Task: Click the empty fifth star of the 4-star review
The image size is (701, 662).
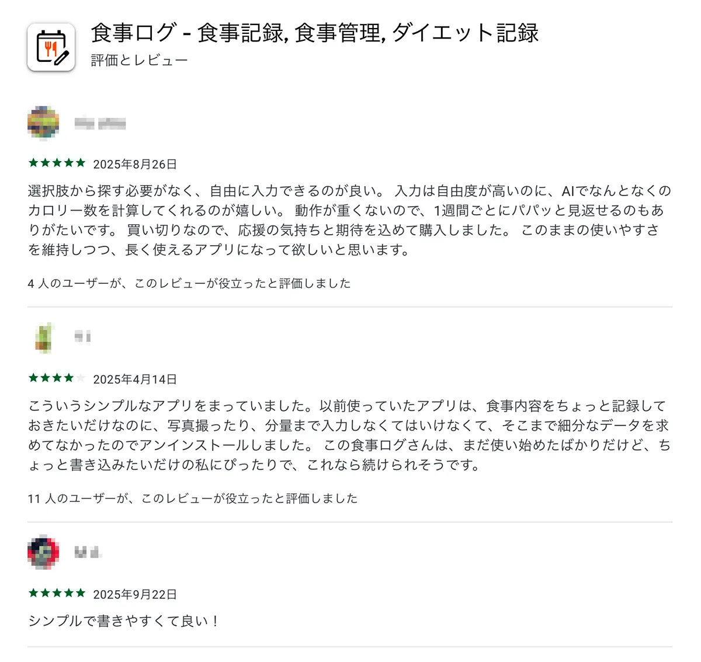Action: 79,379
